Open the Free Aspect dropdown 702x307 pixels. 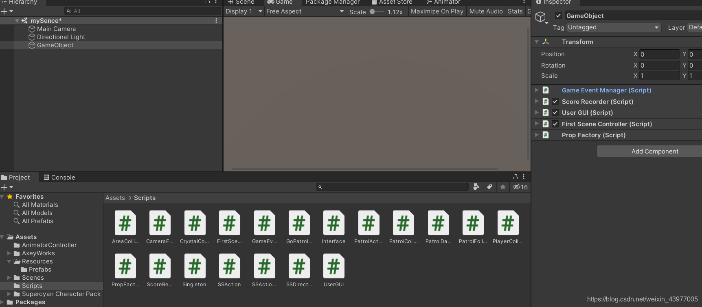coord(305,11)
